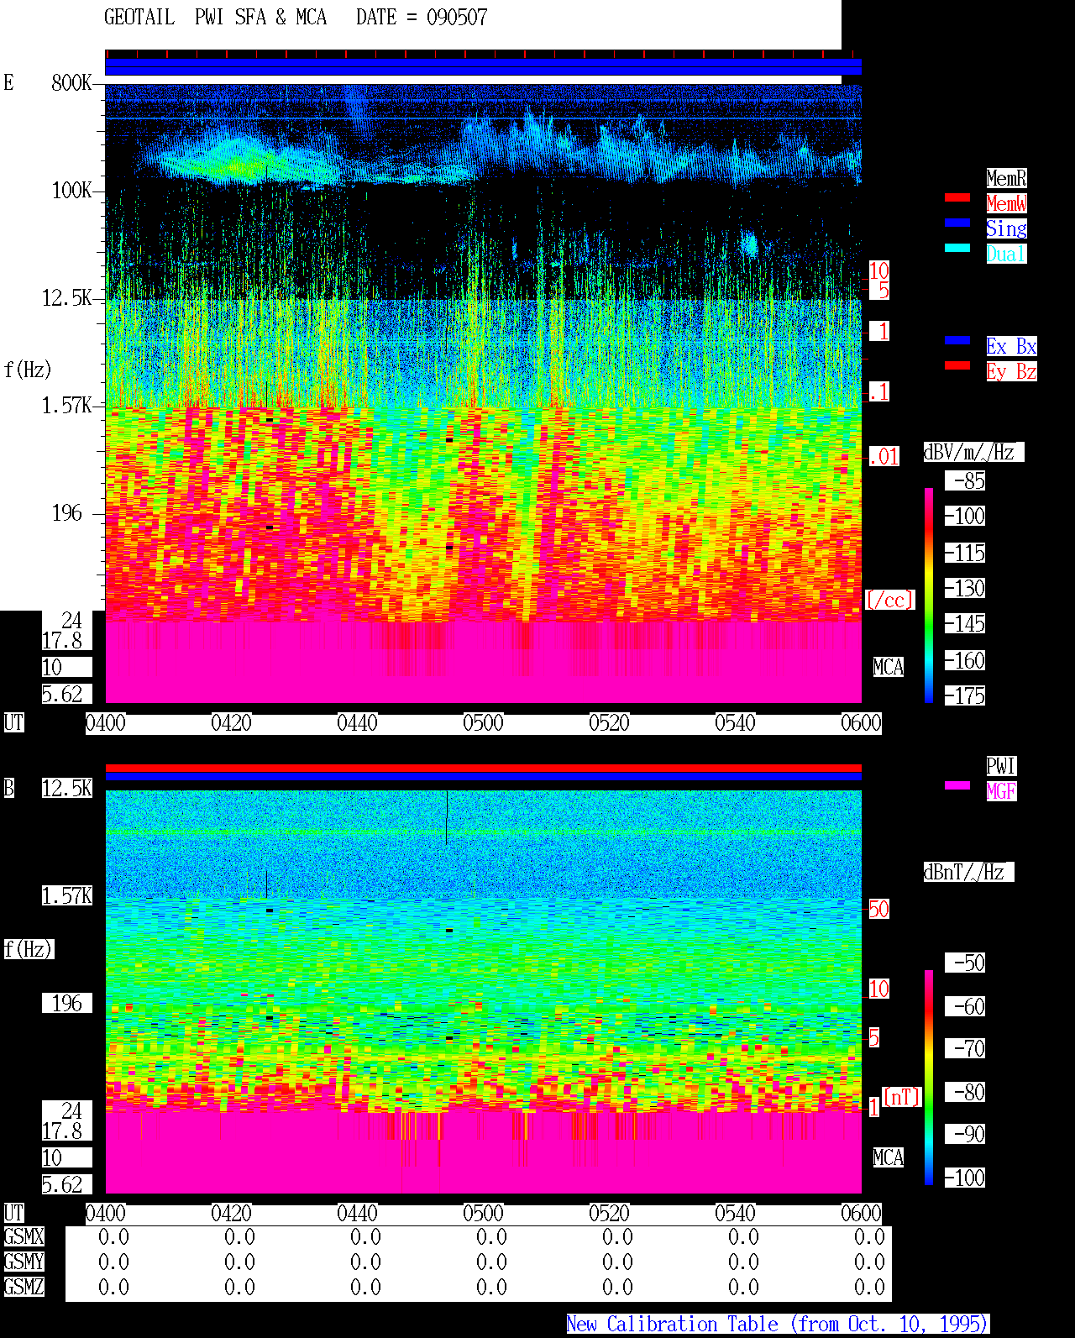Click the New Calibration Table link
This screenshot has width=1075, height=1338.
778,1324
